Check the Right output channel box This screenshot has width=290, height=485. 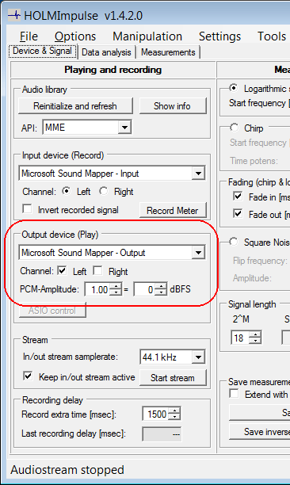click(x=97, y=271)
